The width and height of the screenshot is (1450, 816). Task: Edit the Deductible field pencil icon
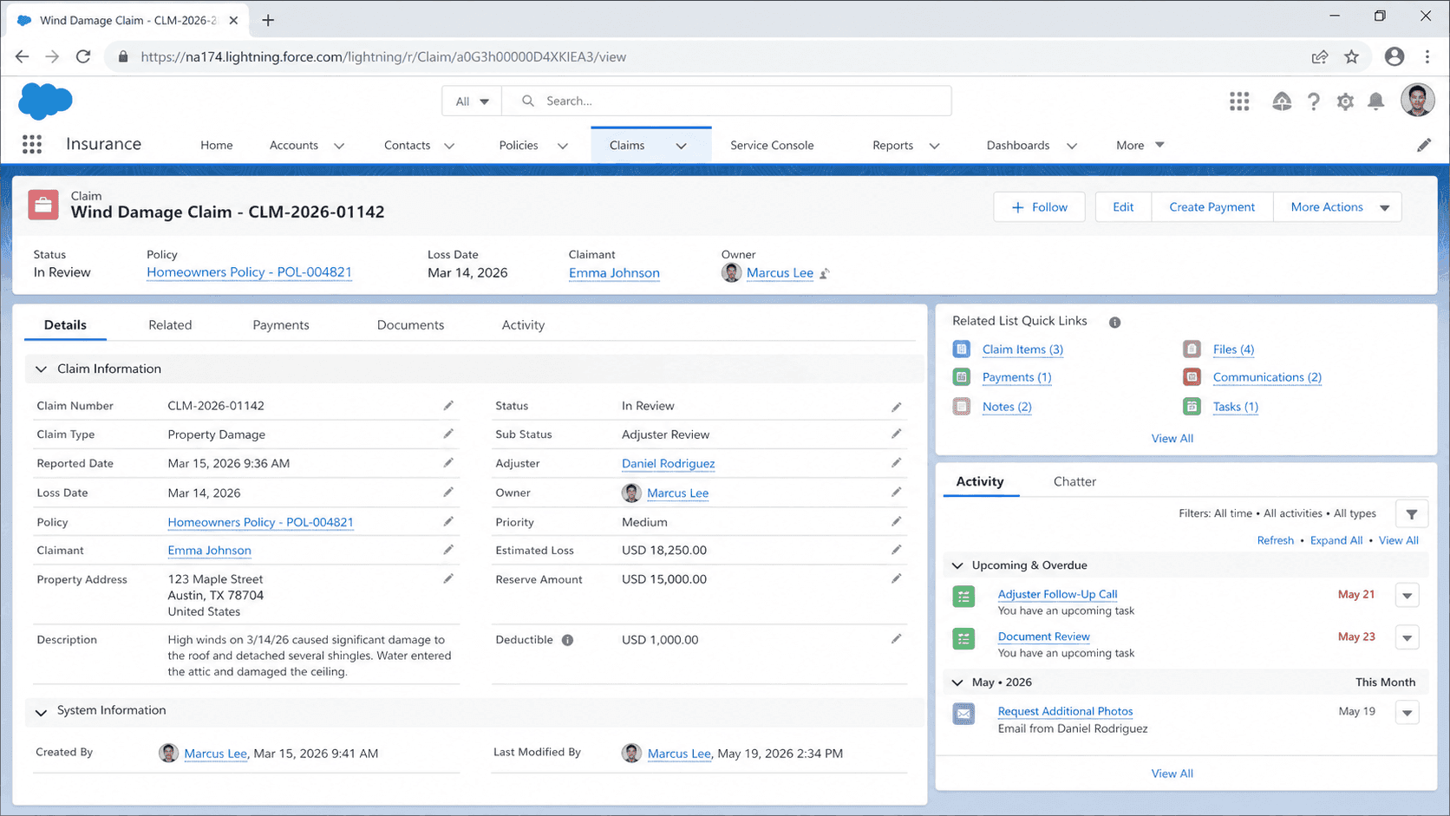tap(896, 640)
